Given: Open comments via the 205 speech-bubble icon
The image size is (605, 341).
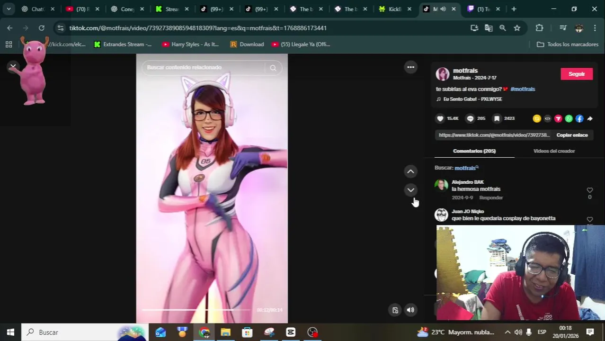Looking at the screenshot, I should (470, 118).
